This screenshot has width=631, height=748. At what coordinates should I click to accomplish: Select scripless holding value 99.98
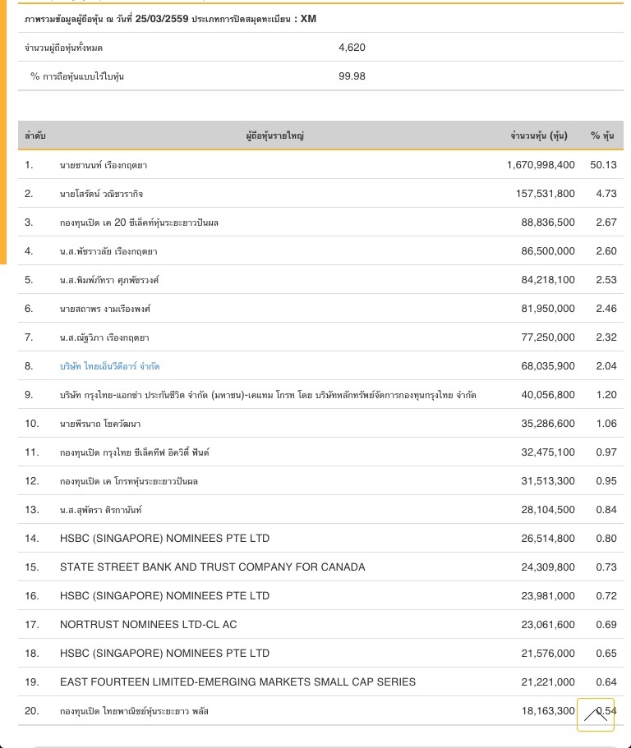352,76
